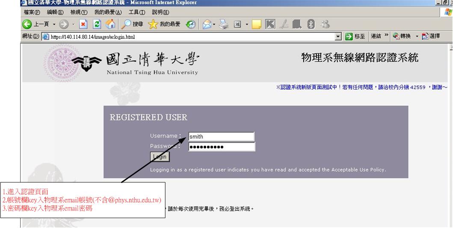Open Favorites (我的最愛) star button

[x=164, y=25]
